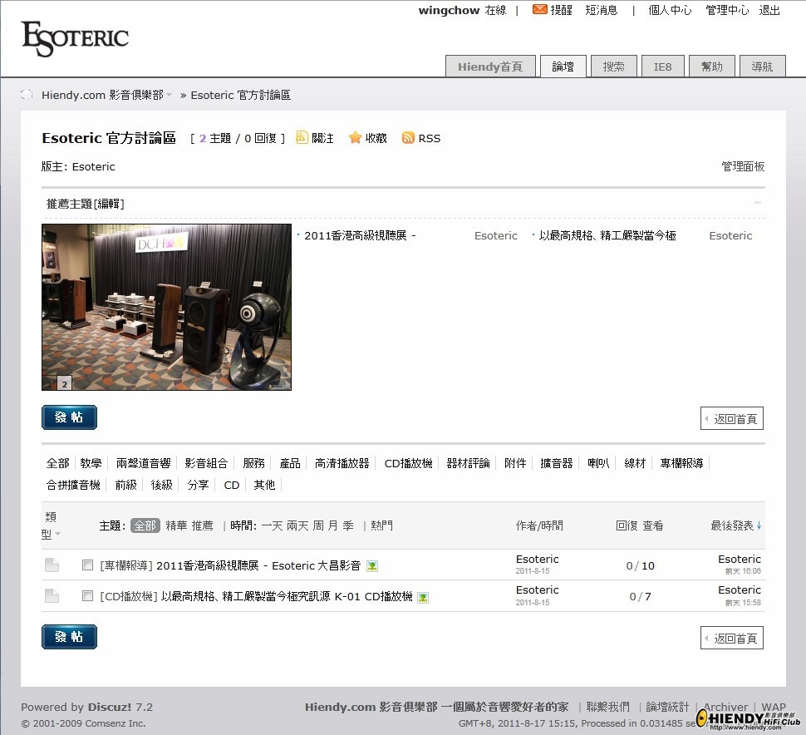Open the Hiendy首頁 tab

[x=490, y=67]
